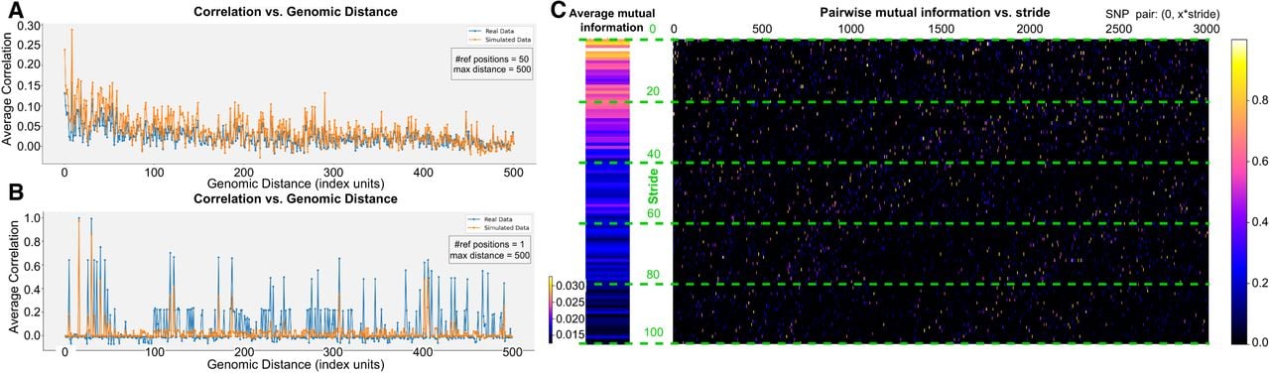The image size is (1270, 373).
Task: Click the green stride tick label 20
Action: point(653,91)
